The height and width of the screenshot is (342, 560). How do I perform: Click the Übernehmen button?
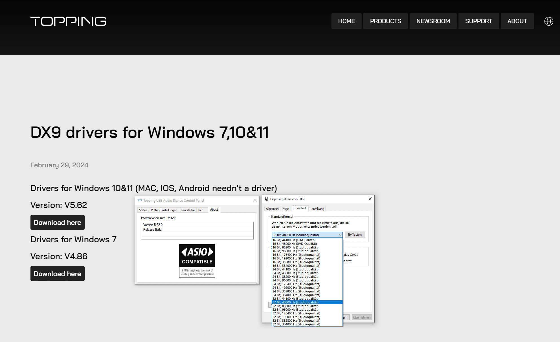[x=362, y=317]
